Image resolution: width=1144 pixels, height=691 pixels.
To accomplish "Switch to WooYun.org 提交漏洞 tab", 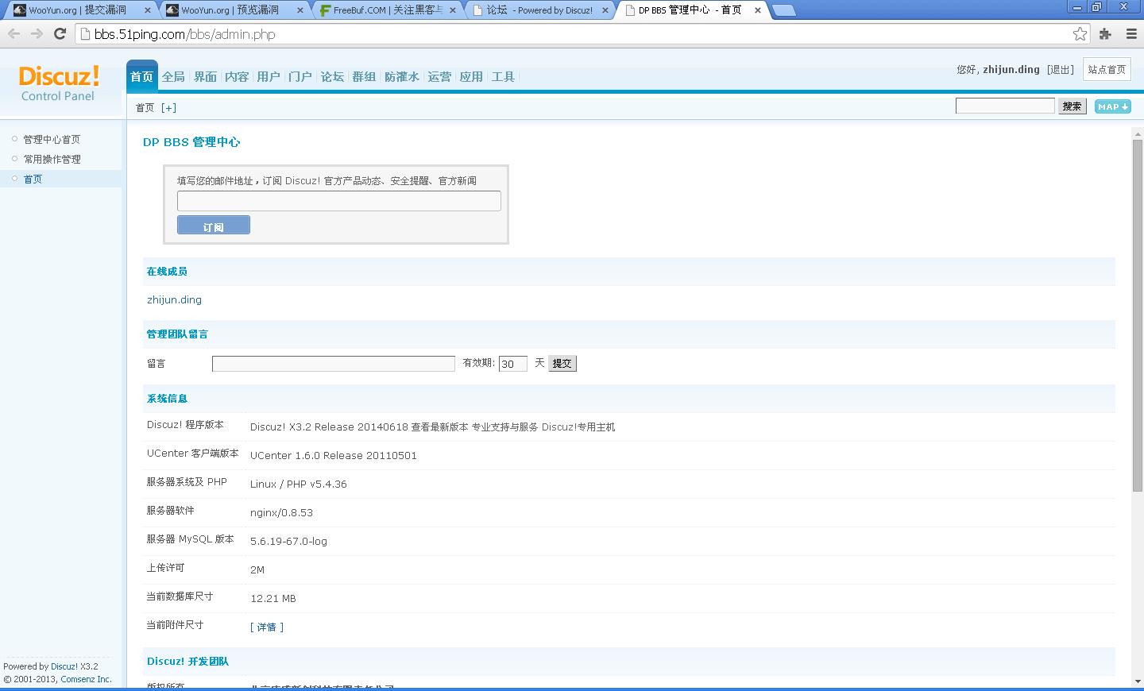I will [x=78, y=10].
